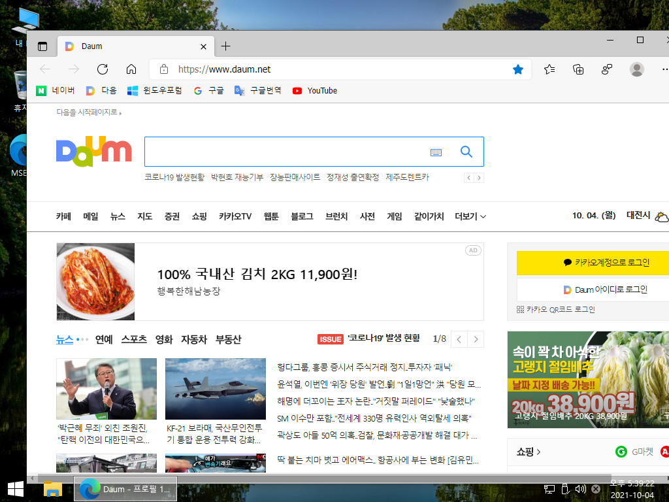
Task: Open the 카카오TV menu item
Action: [235, 216]
